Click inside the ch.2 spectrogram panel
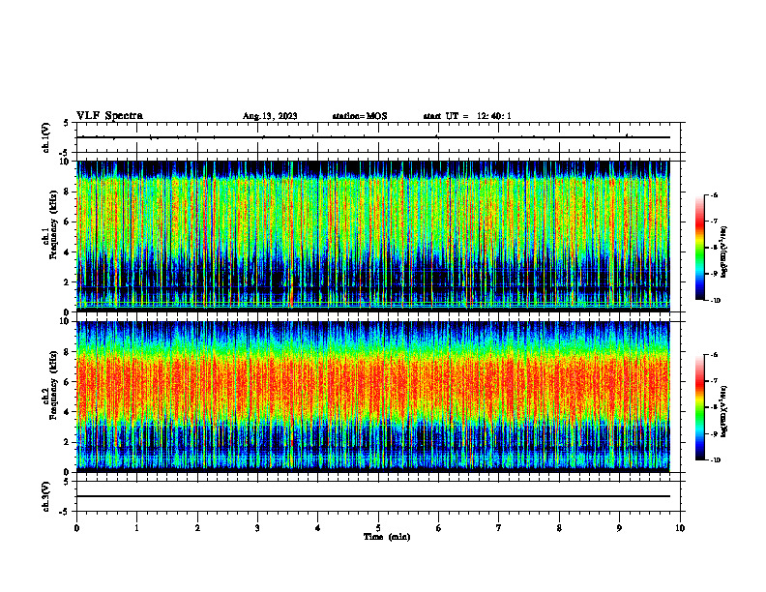This screenshot has height=592, width=766. [373, 397]
